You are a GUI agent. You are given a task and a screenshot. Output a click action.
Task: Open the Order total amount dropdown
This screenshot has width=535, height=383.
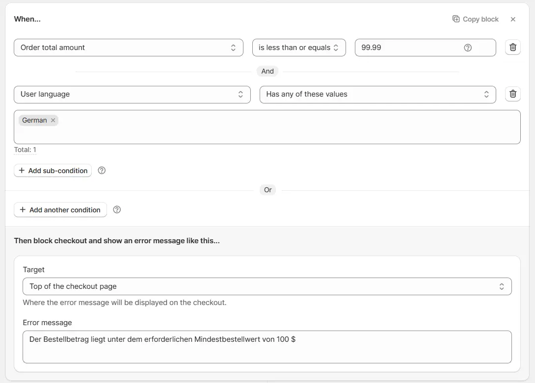[x=128, y=48]
